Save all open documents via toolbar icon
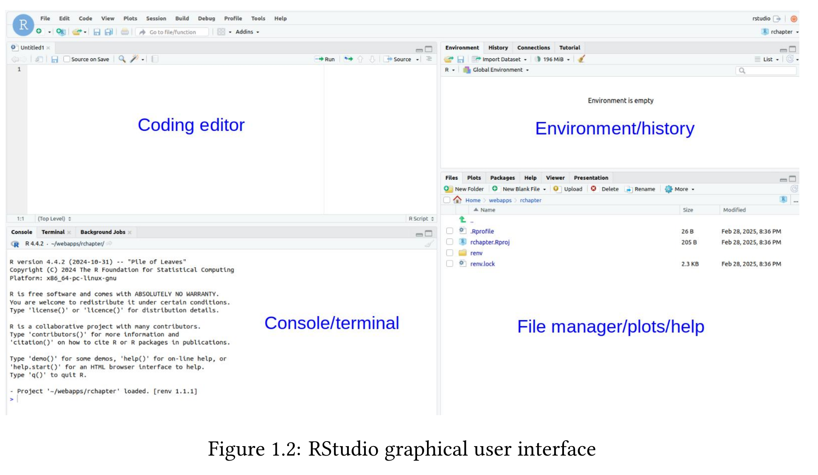This screenshot has height=475, width=818. tap(109, 32)
